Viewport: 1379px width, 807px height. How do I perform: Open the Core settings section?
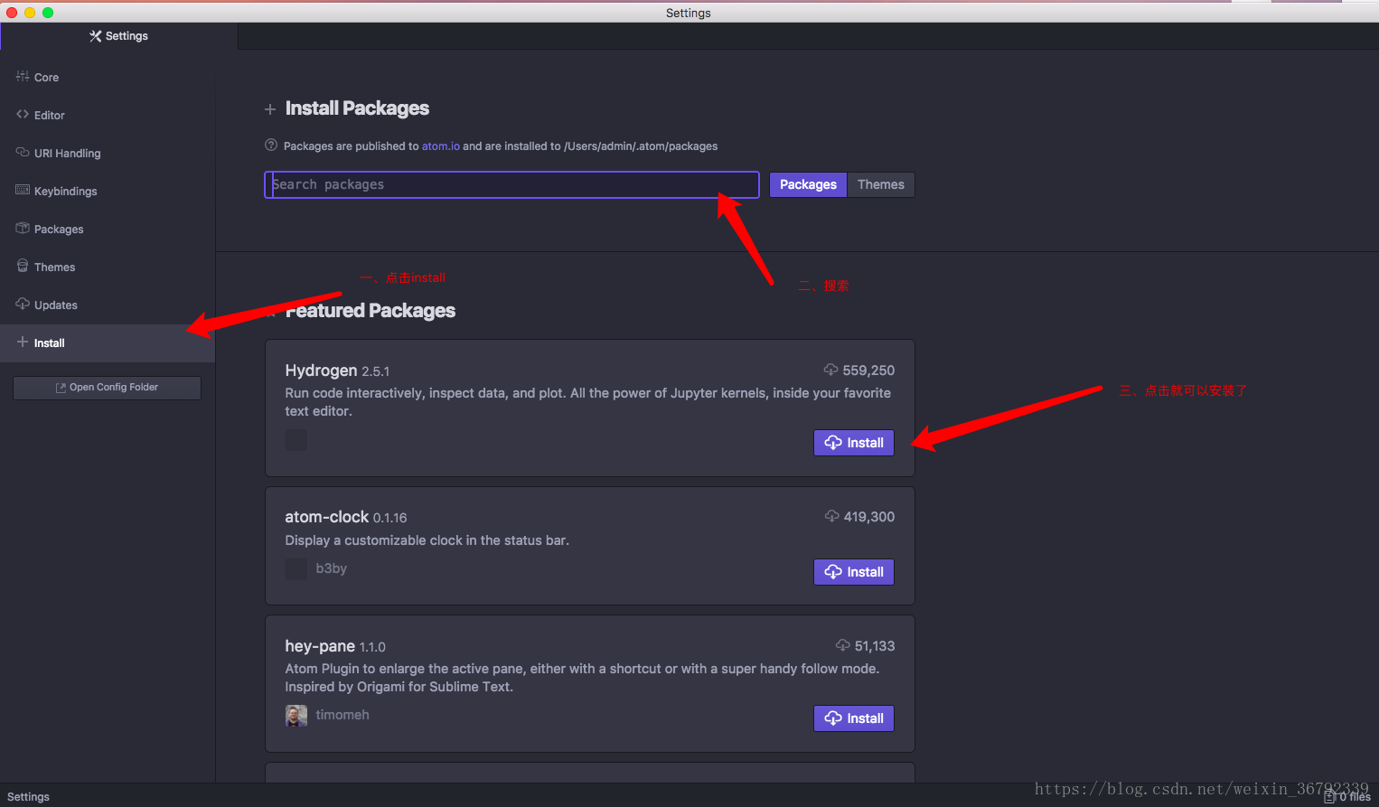click(x=108, y=78)
